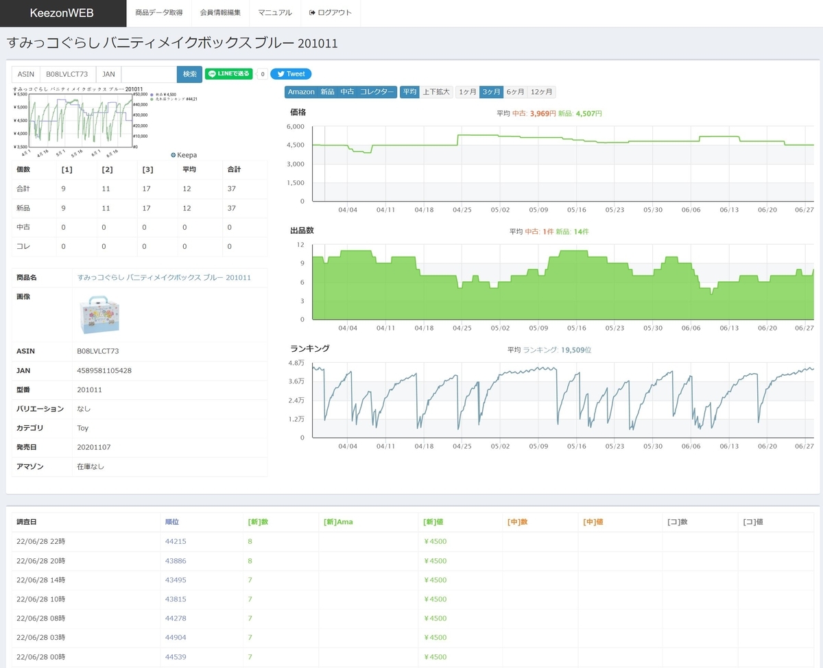
Task: Select the 12ヶ月 time range
Action: click(x=542, y=92)
